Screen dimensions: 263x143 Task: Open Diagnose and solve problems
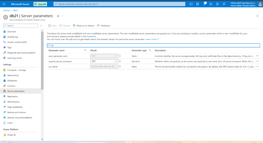[x=21, y=53]
